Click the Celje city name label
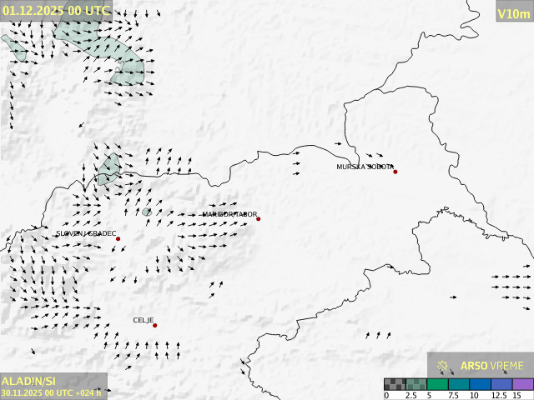Screen dimensions: 534x400 (x=142, y=320)
